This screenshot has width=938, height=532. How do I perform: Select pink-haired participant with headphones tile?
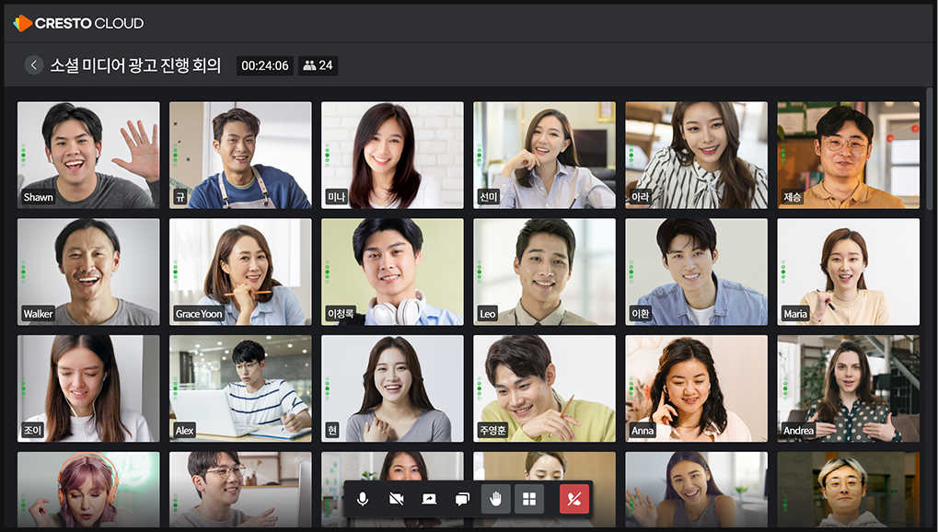pyautogui.click(x=88, y=490)
